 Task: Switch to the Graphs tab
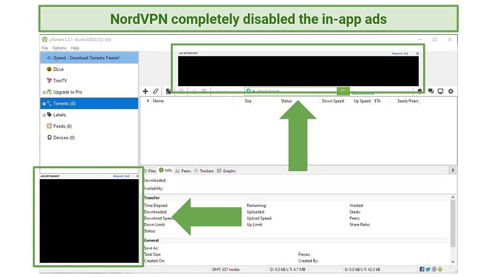pyautogui.click(x=226, y=171)
